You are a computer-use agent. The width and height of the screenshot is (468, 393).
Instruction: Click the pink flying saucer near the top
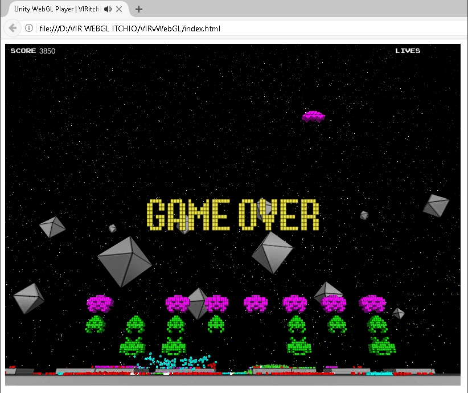(x=313, y=116)
